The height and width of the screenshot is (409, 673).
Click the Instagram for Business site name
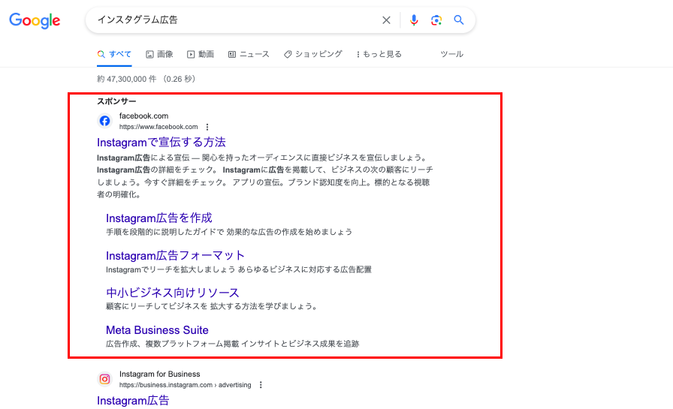(x=160, y=374)
